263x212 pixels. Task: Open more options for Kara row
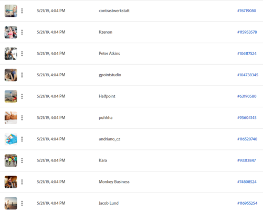22,160
